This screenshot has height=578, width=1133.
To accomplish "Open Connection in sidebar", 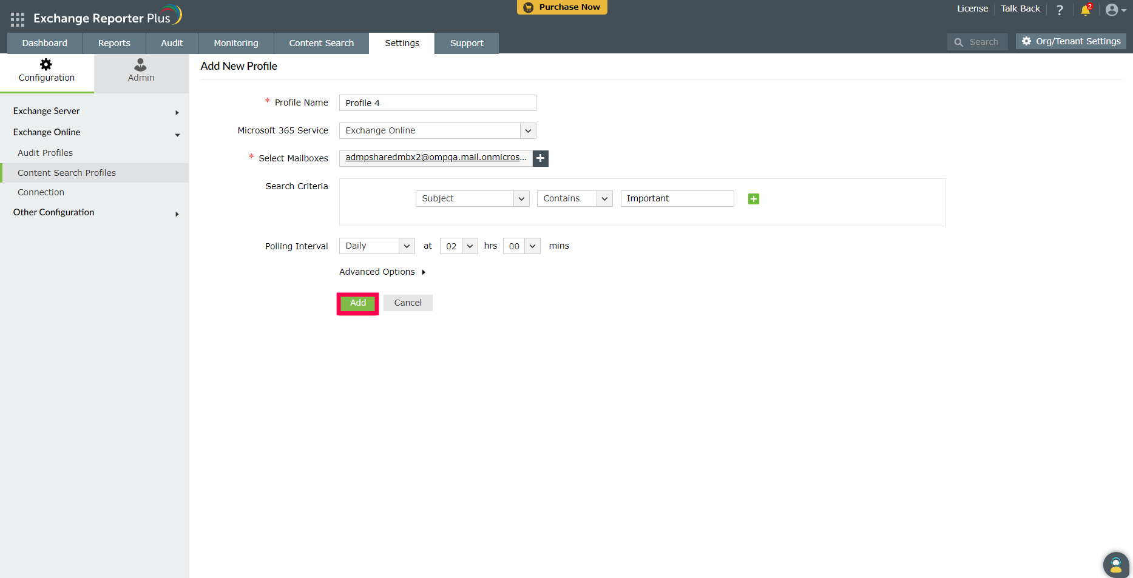I will click(x=41, y=192).
